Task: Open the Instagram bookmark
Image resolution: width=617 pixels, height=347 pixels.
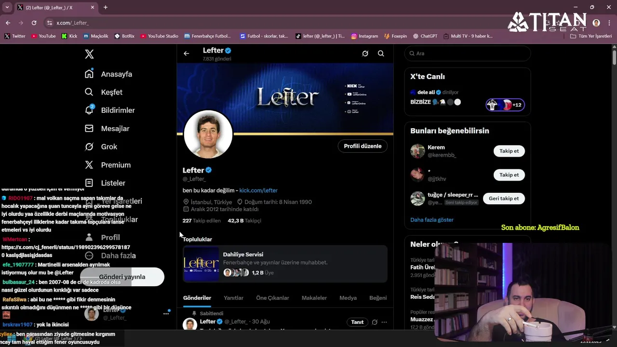Action: tap(364, 36)
